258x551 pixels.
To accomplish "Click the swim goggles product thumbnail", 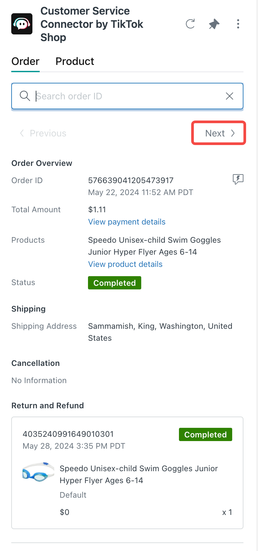I will click(38, 472).
